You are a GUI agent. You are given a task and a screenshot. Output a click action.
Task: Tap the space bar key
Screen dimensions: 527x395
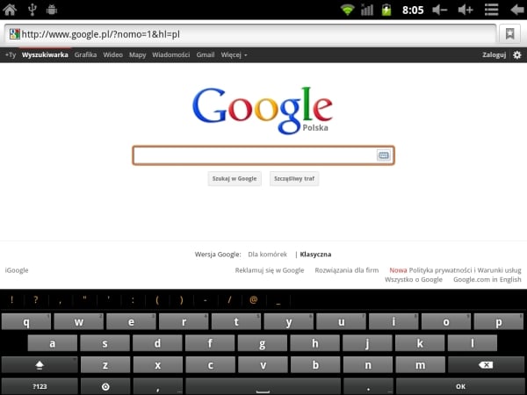(x=263, y=386)
